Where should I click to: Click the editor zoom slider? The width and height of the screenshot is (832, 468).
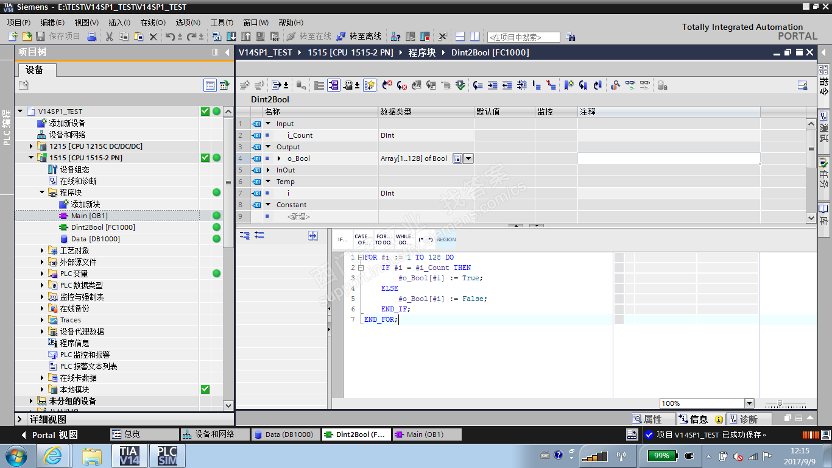click(780, 403)
